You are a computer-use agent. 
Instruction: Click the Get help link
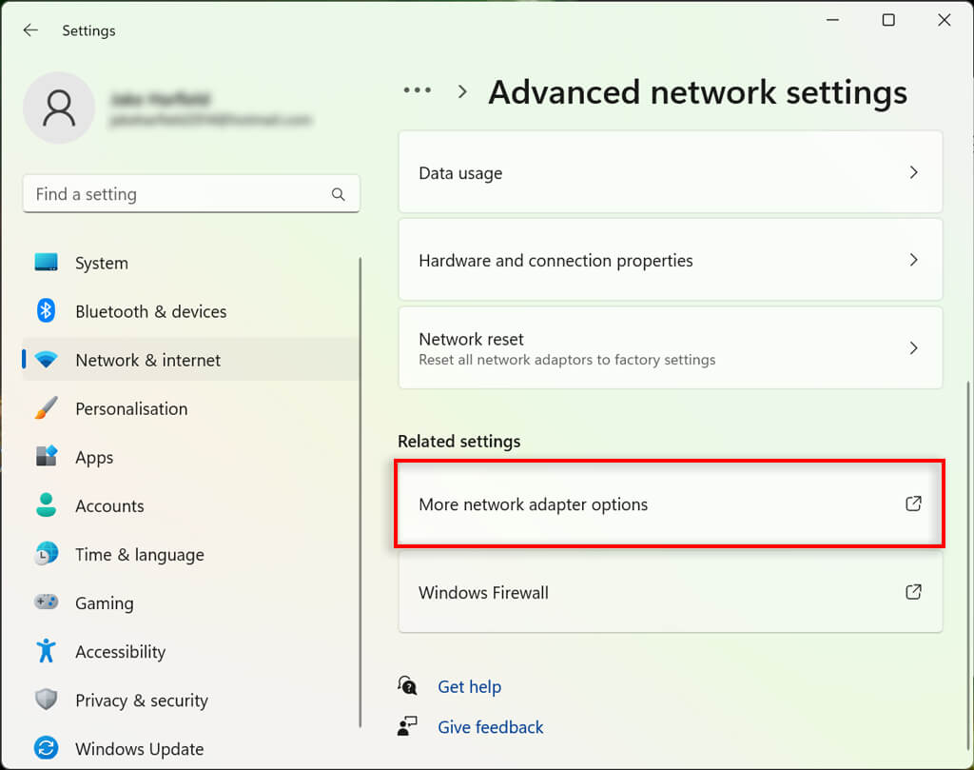(469, 686)
